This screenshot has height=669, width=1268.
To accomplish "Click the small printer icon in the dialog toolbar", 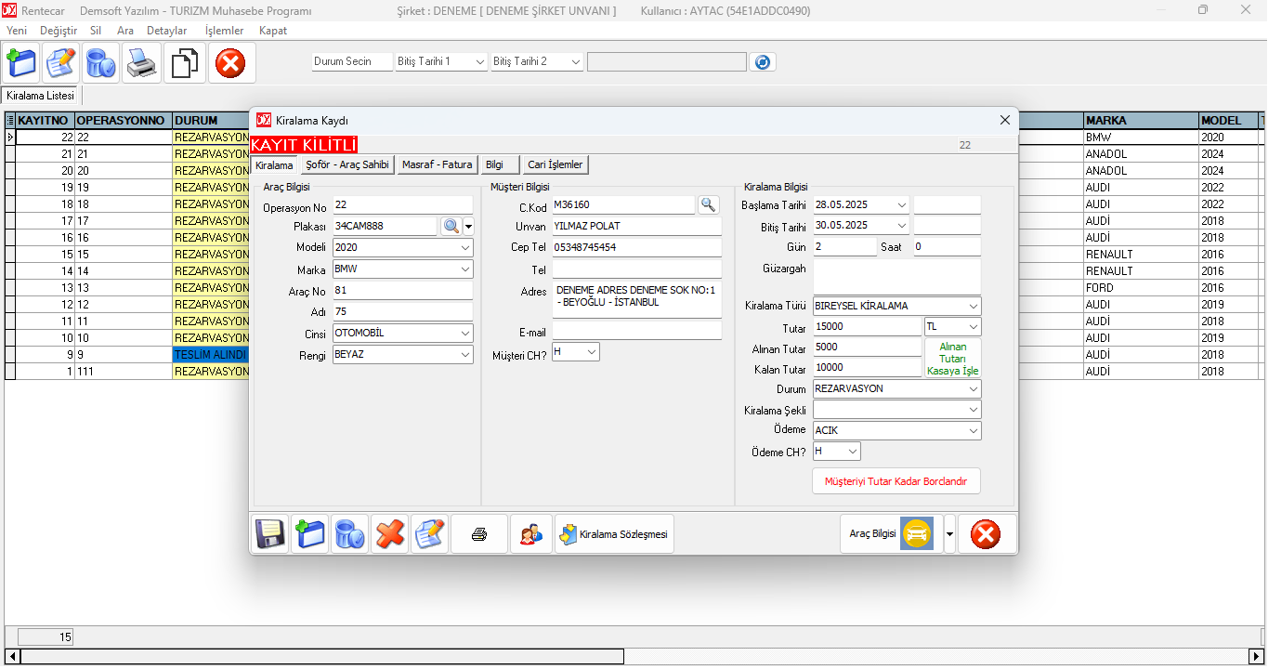I will pos(479,534).
